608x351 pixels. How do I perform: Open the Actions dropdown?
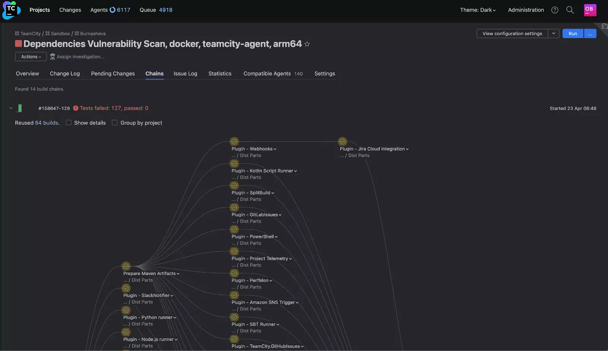30,57
